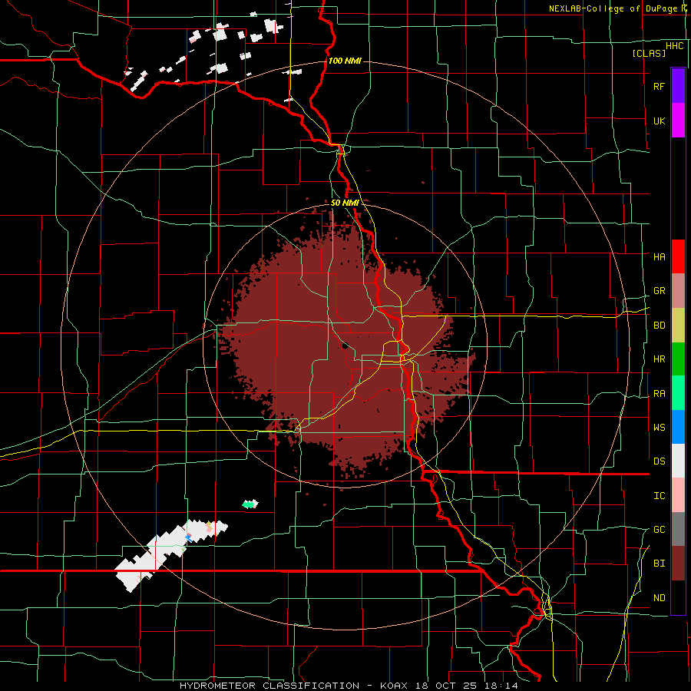Viewport: 691px width, 691px height.
Task: Select the dusty pink GR legend swatch
Action: click(x=678, y=290)
